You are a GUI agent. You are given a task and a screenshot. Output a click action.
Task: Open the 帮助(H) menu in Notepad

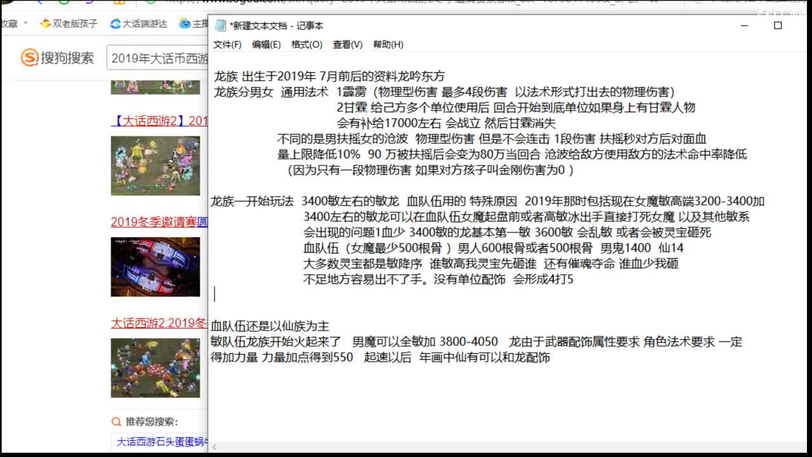click(x=388, y=44)
